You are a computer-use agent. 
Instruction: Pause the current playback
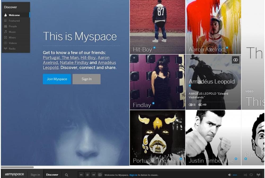87,175
